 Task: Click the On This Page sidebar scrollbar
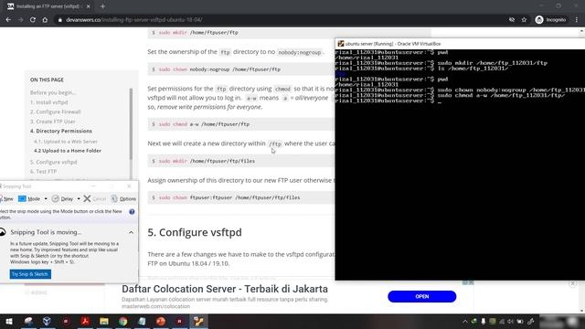131,124
